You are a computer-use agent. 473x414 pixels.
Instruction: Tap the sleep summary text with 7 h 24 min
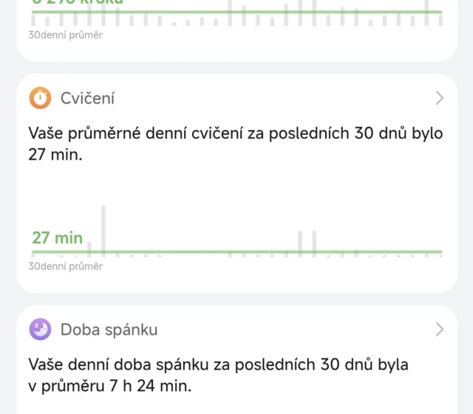(x=218, y=375)
